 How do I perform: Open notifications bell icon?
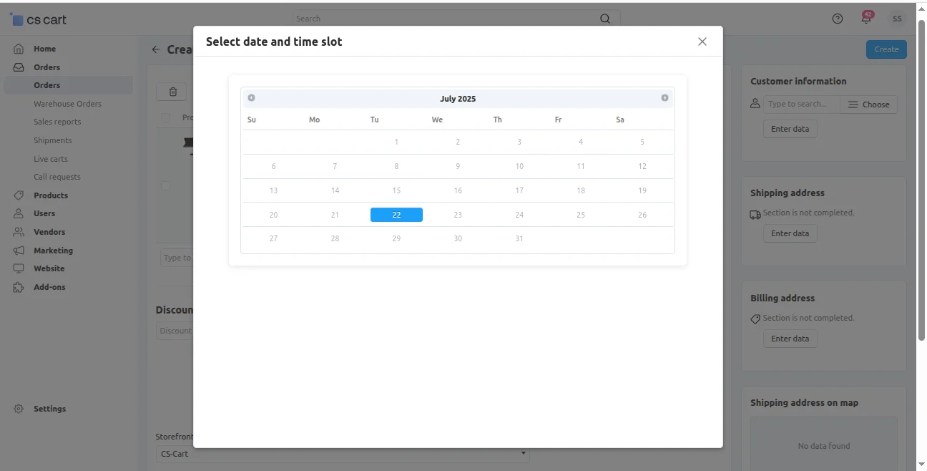point(866,19)
